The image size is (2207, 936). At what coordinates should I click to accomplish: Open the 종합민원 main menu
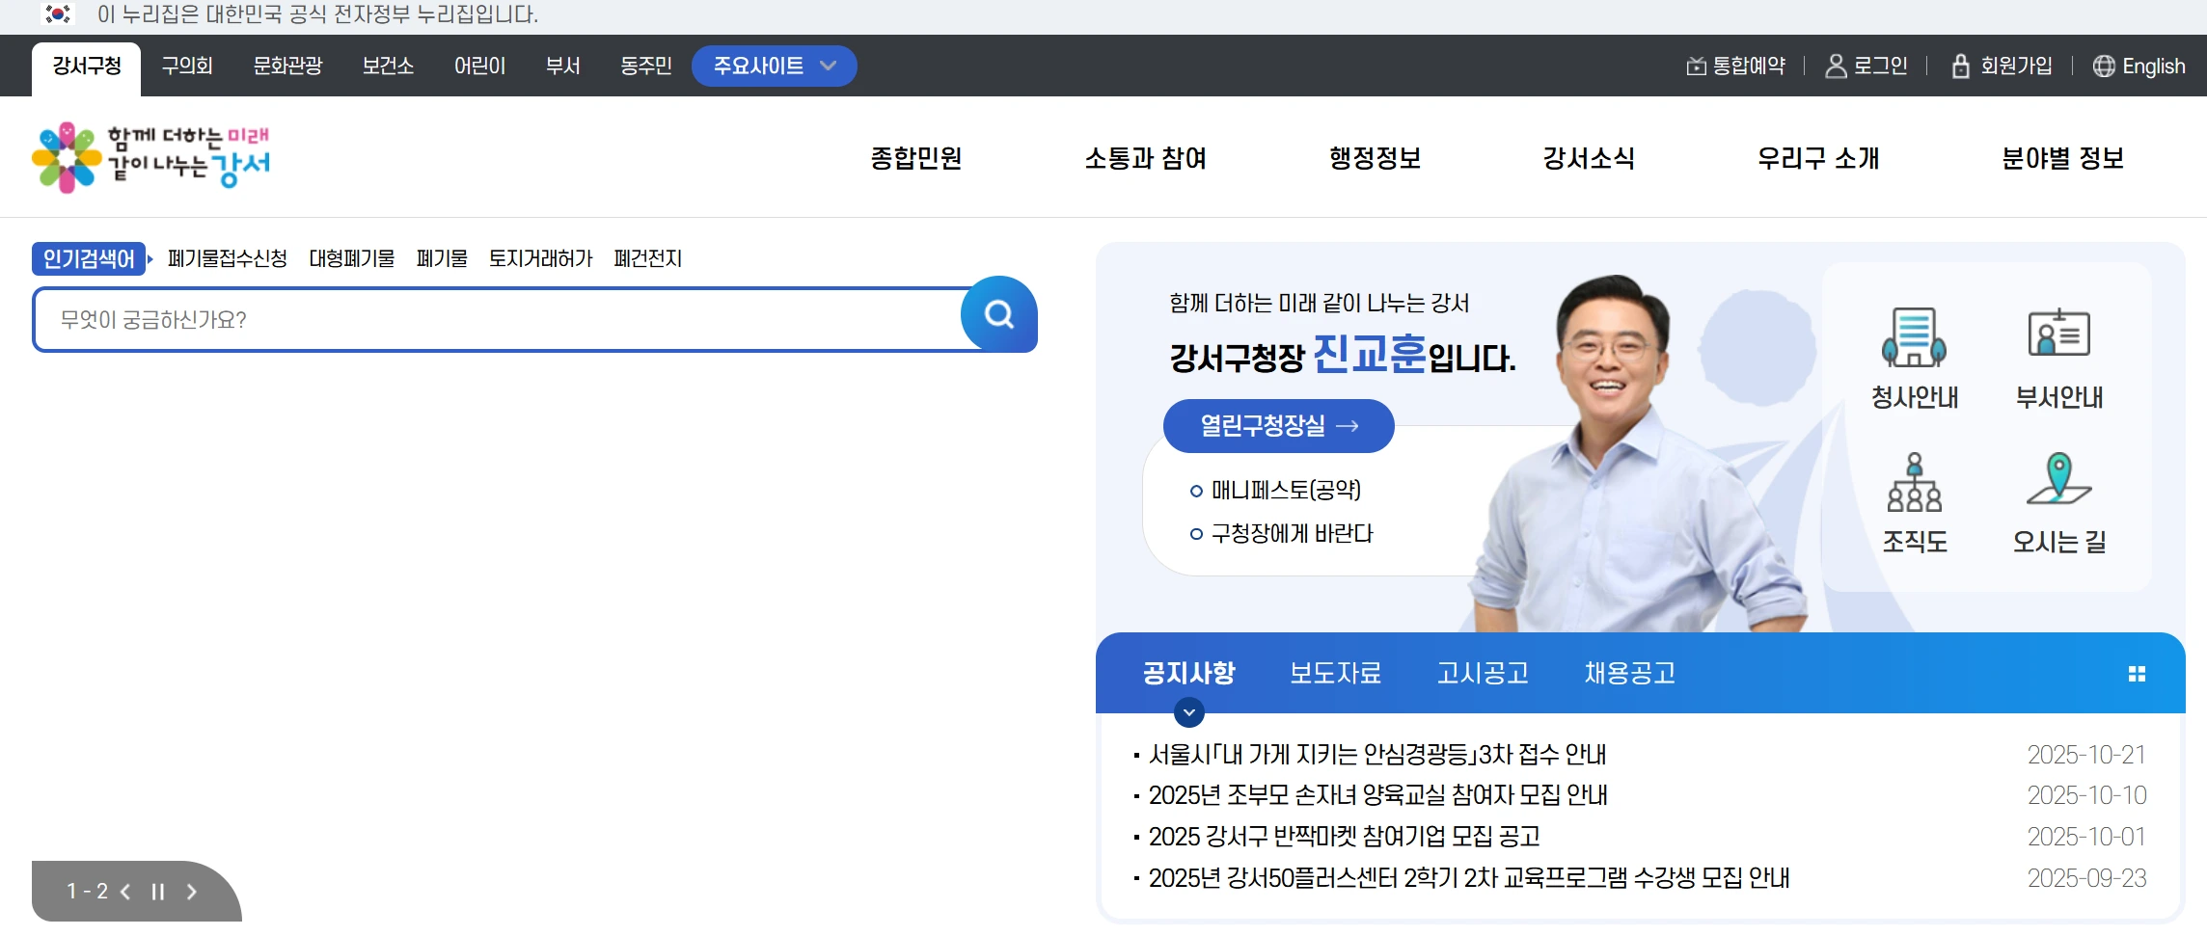pyautogui.click(x=915, y=158)
